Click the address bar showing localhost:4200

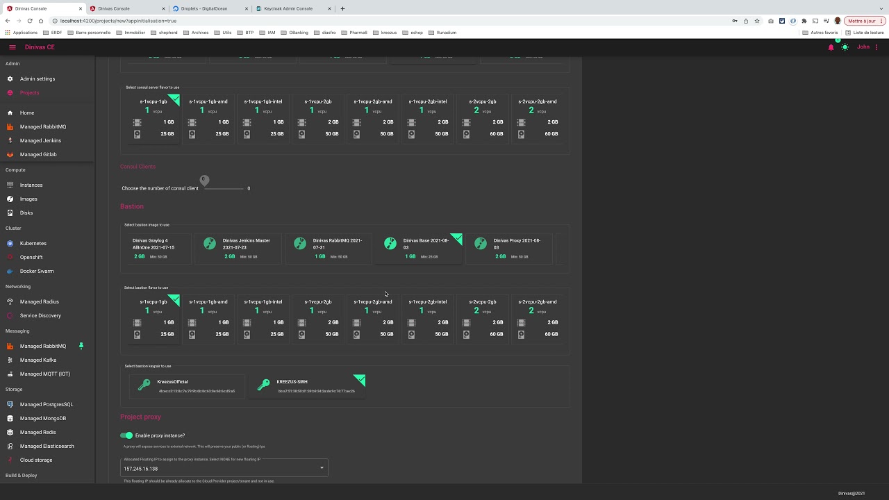tap(389, 21)
